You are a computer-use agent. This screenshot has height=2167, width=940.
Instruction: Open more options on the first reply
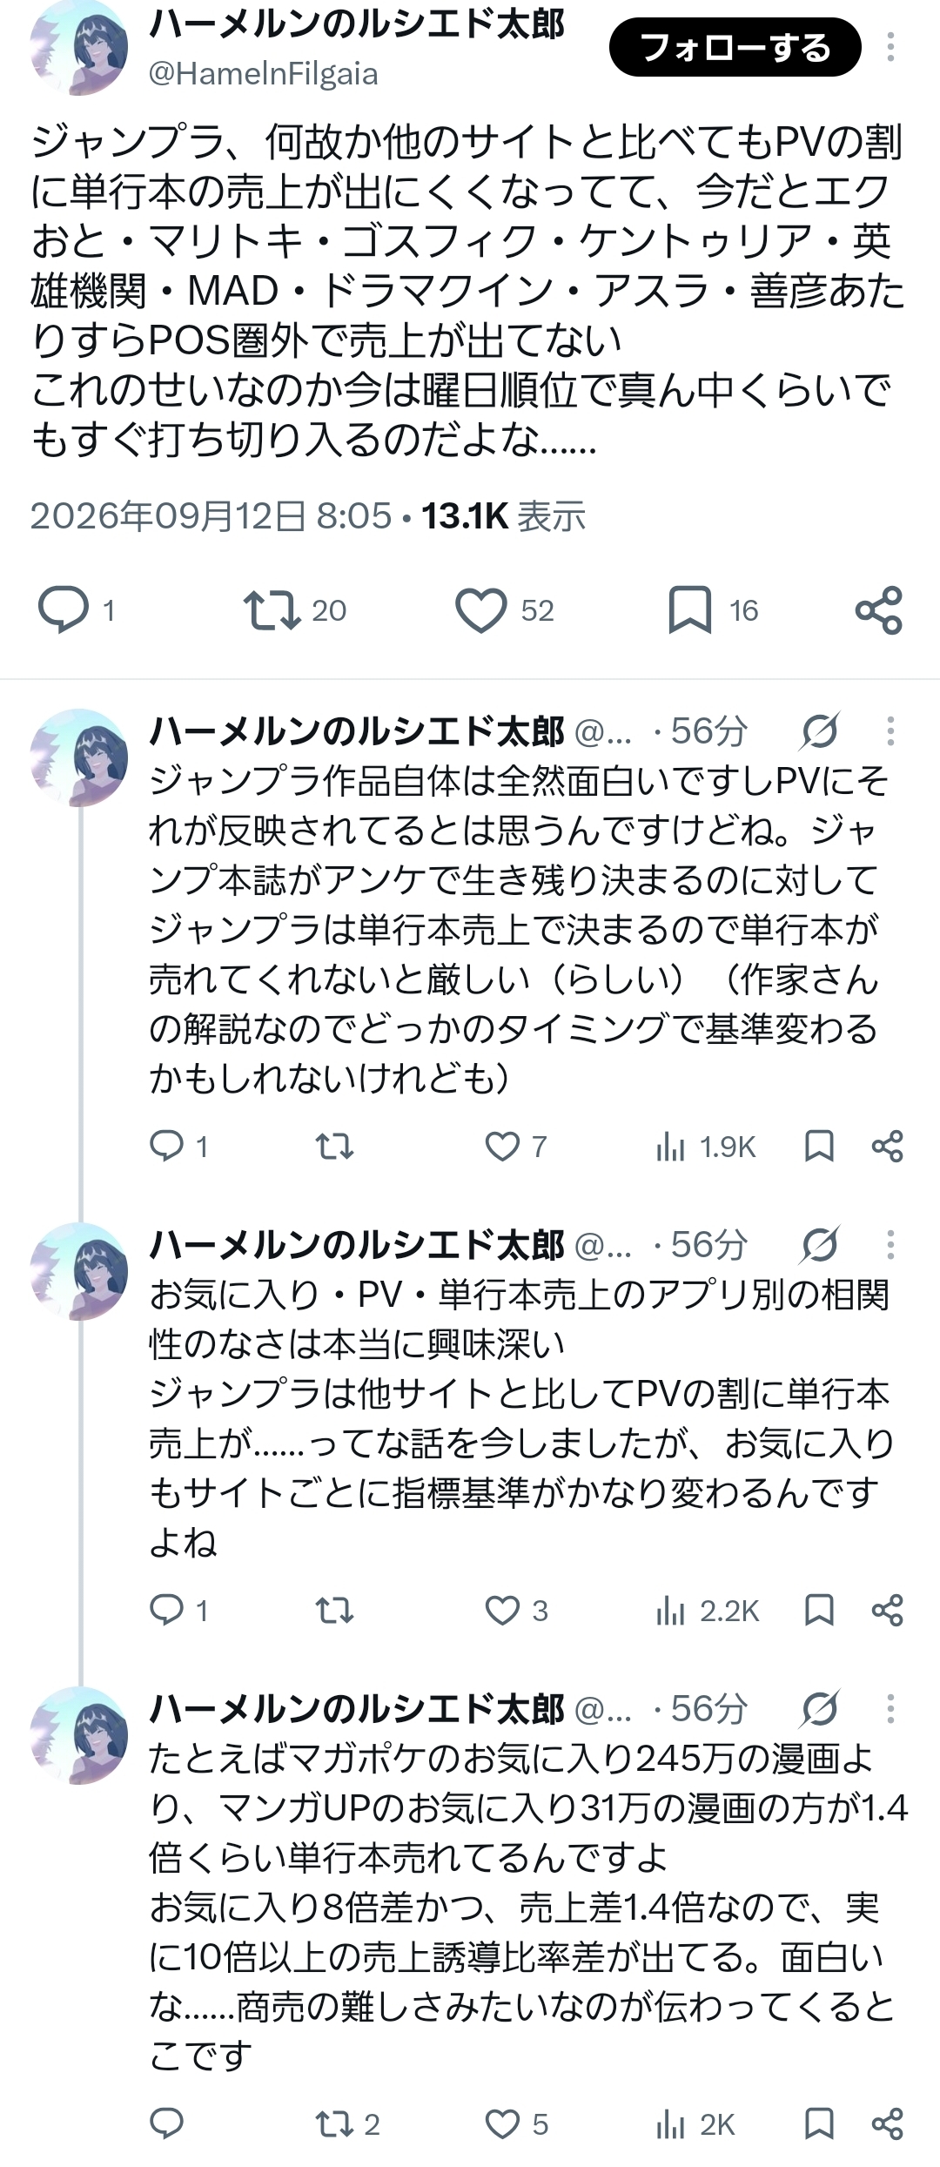[890, 731]
